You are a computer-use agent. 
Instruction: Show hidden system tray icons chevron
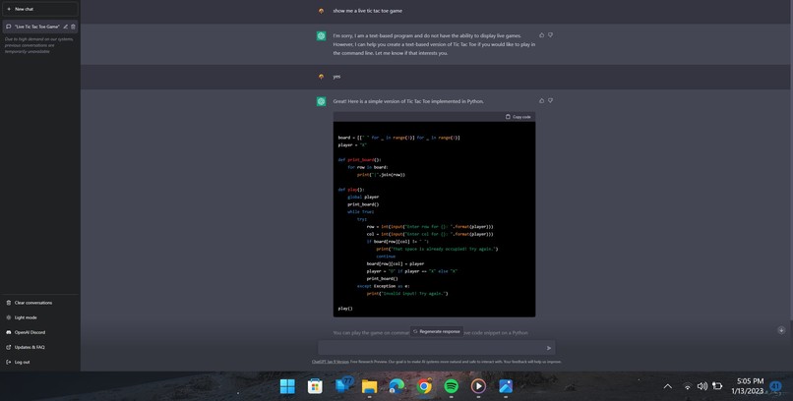point(668,386)
